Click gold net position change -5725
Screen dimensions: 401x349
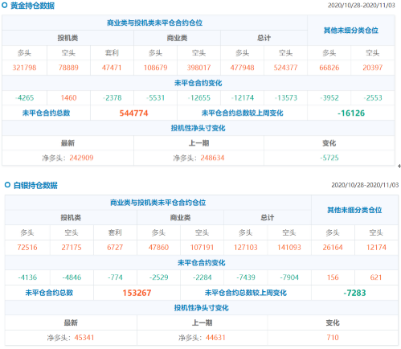329,158
